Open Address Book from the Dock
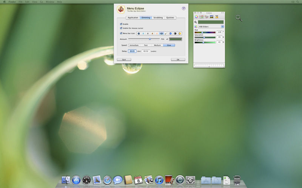This screenshot has height=188, width=302. (128, 180)
